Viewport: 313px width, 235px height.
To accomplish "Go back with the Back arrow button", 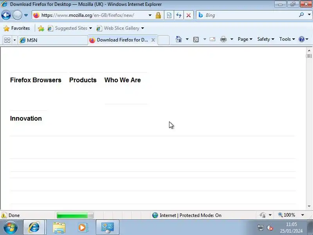I will 6,15.
